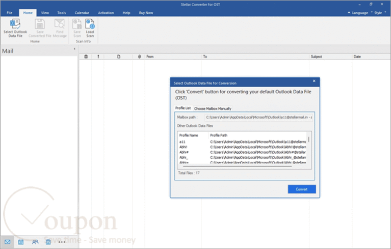Click the Select Outlook Data File icon
Image resolution: width=391 pixels, height=249 pixels.
[x=15, y=24]
